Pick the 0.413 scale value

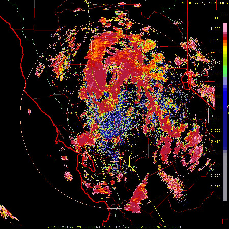pos(216,153)
